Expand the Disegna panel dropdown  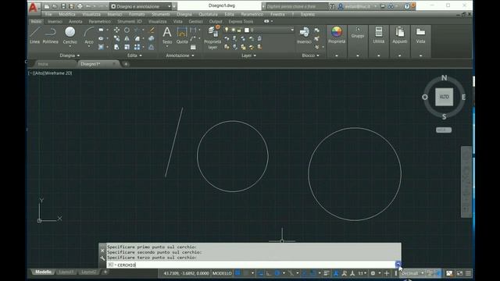click(x=70, y=55)
